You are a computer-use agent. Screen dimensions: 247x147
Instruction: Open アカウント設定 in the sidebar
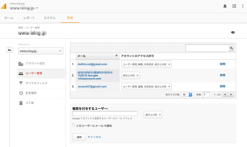[41, 63]
